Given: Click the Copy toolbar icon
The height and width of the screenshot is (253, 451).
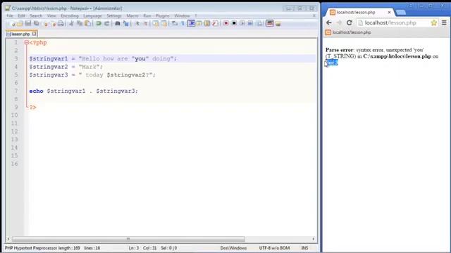Looking at the screenshot, I should pos(80,23).
